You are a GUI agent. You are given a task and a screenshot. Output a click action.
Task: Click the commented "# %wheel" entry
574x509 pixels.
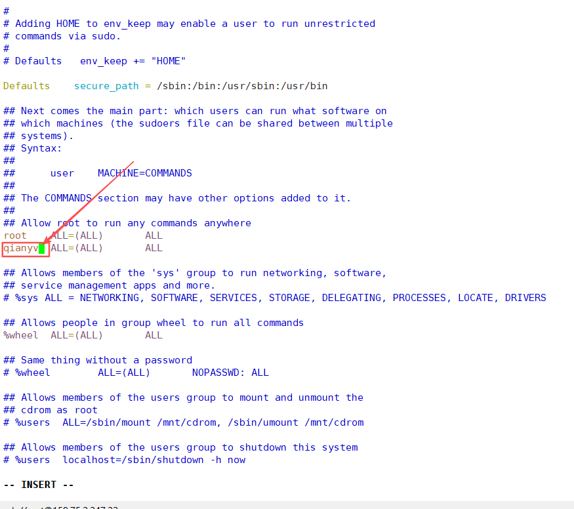click(x=27, y=373)
